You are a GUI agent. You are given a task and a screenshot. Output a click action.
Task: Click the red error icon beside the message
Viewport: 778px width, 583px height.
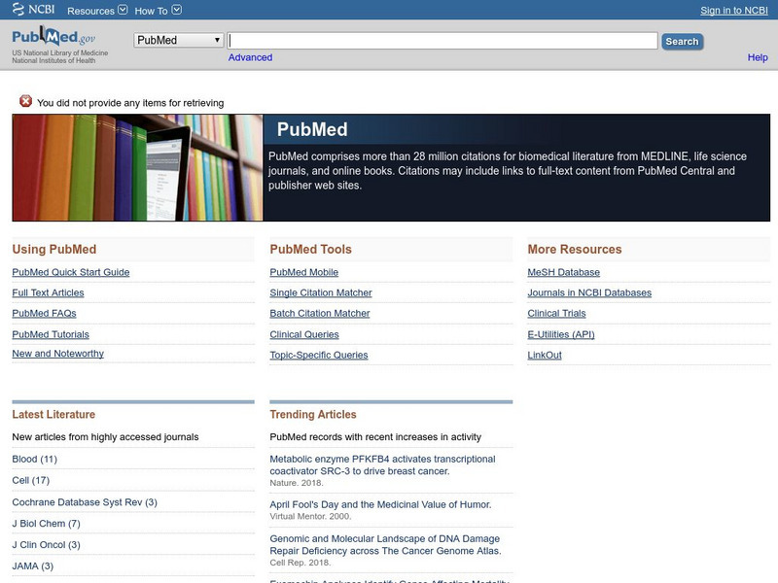[25, 101]
